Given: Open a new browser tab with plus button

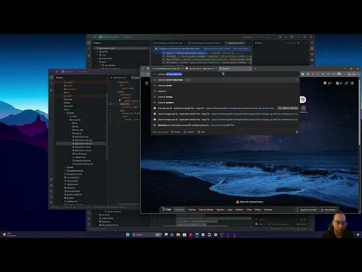Looking at the screenshot, I should (x=255, y=69).
